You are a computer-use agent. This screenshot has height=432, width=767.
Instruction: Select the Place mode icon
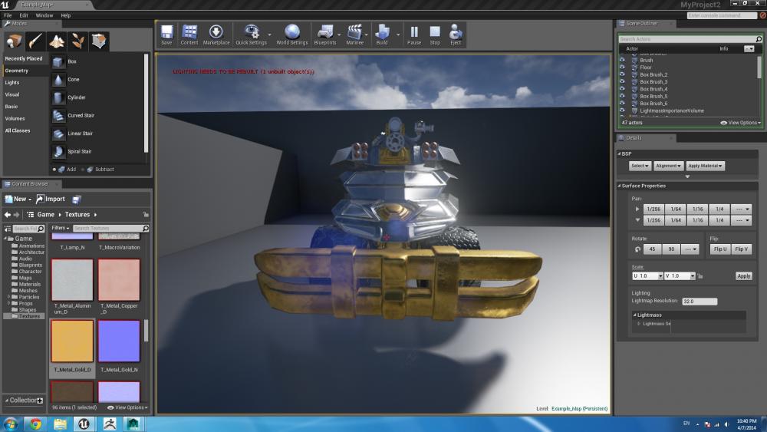[14, 41]
